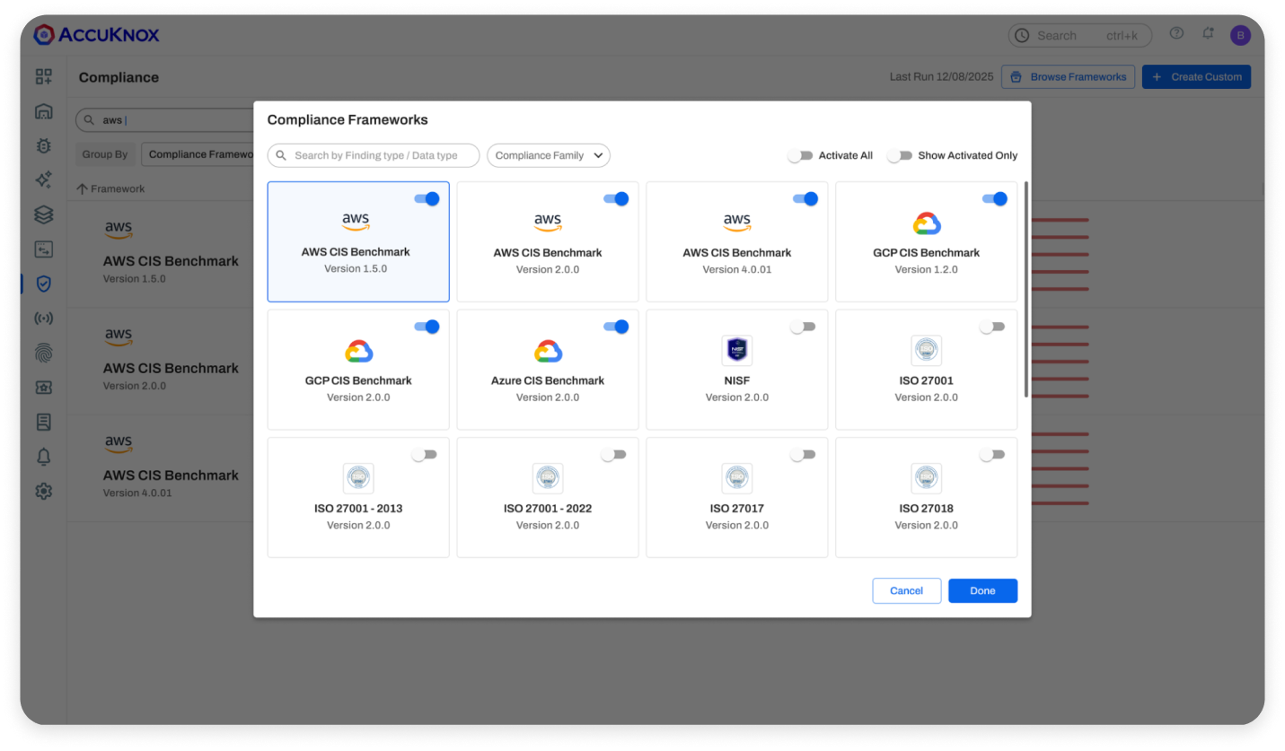Viewport: 1285px width, 751px height.
Task: Open Browse Frameworks
Action: 1068,76
